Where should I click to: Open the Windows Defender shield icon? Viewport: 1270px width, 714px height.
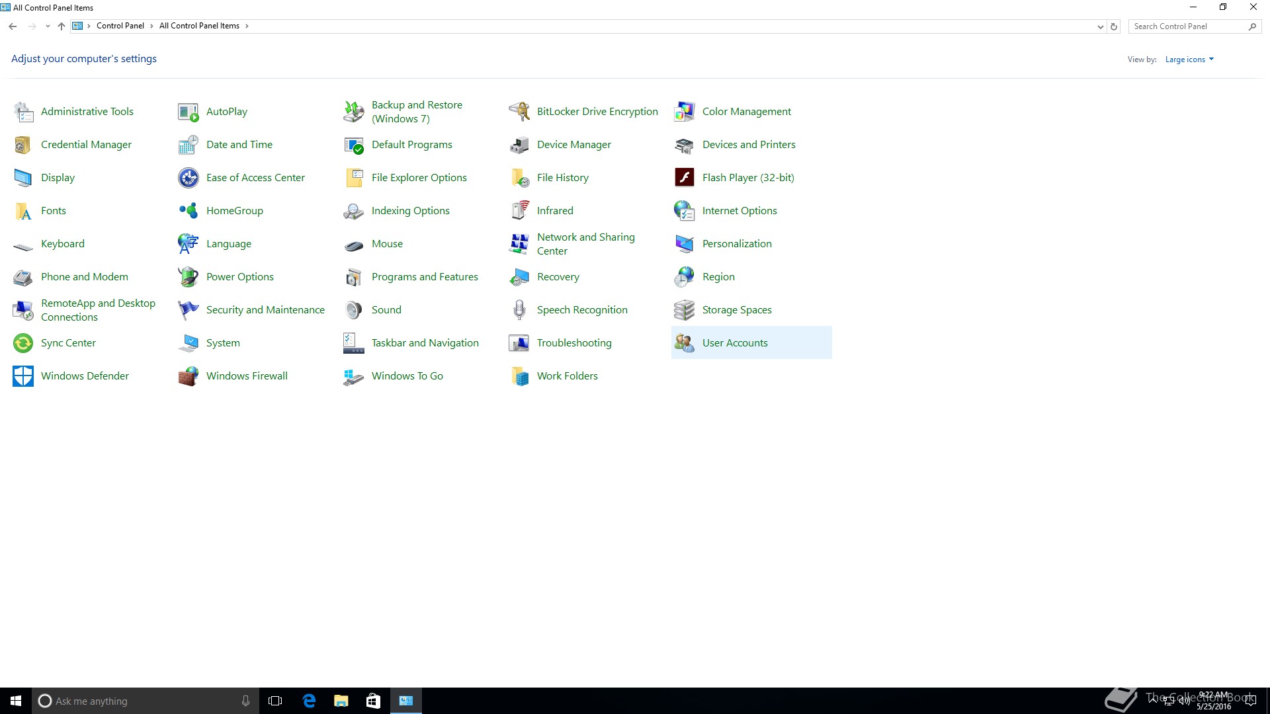tap(23, 376)
